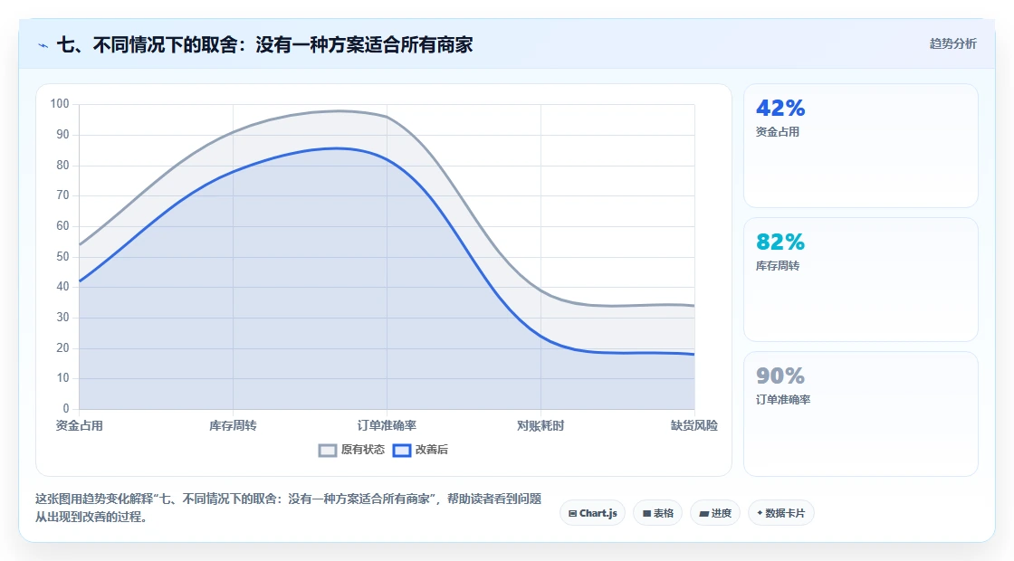Image resolution: width=1014 pixels, height=561 pixels.
Task: Click the 资金占用 x-axis label
Action: [x=80, y=426]
